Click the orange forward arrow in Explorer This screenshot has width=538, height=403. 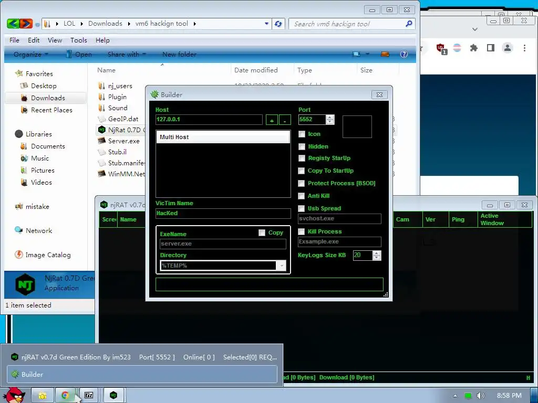(26, 24)
